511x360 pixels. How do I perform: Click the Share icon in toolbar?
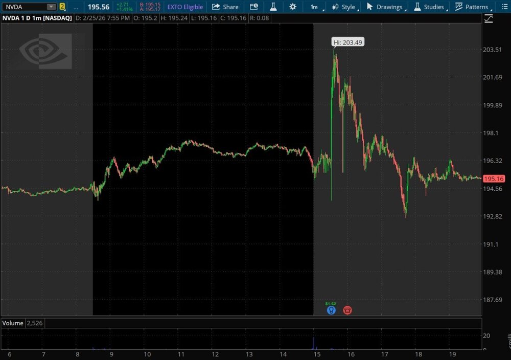click(x=225, y=7)
